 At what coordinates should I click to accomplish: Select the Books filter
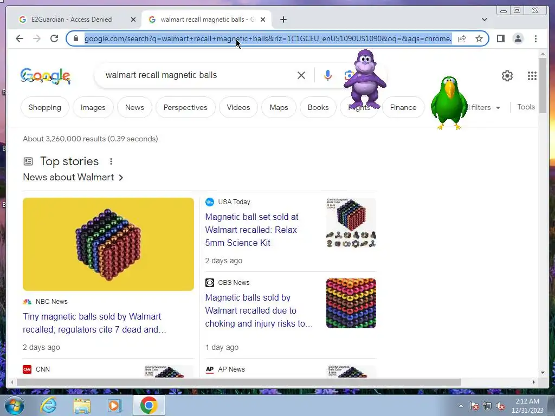[x=318, y=107]
